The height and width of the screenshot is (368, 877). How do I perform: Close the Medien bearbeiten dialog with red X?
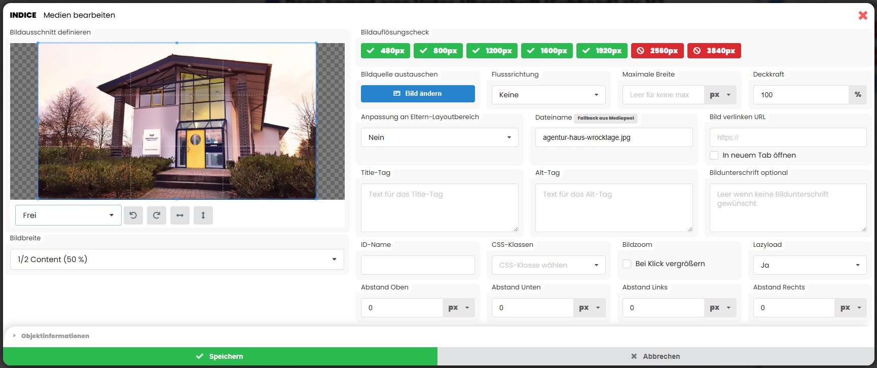point(862,15)
